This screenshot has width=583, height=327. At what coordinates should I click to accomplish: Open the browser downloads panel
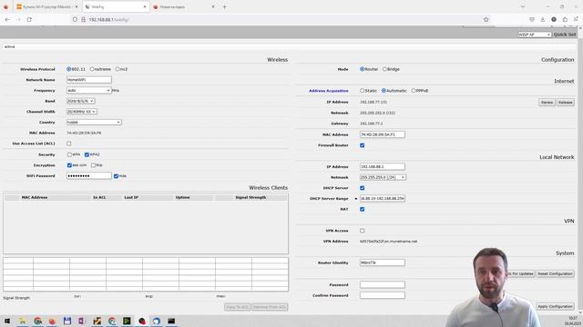point(543,19)
